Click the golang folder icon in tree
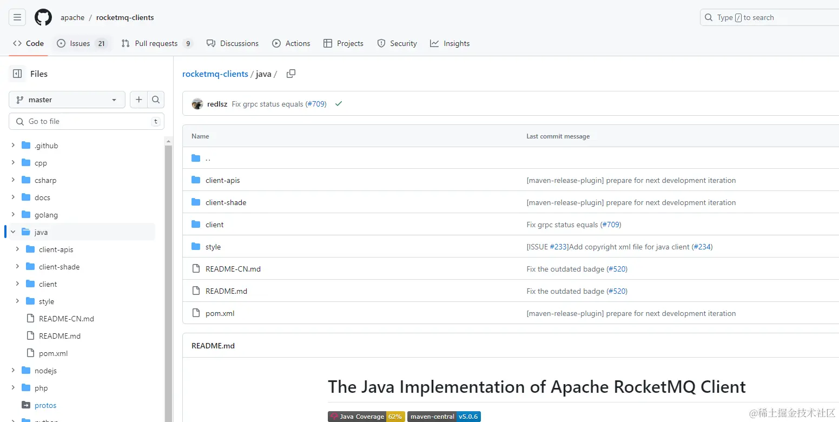This screenshot has width=839, height=422. pyautogui.click(x=25, y=215)
